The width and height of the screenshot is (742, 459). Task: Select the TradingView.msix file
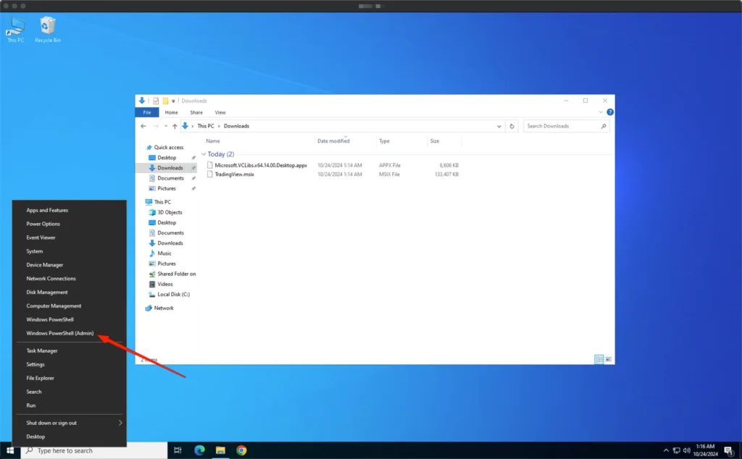pyautogui.click(x=234, y=174)
